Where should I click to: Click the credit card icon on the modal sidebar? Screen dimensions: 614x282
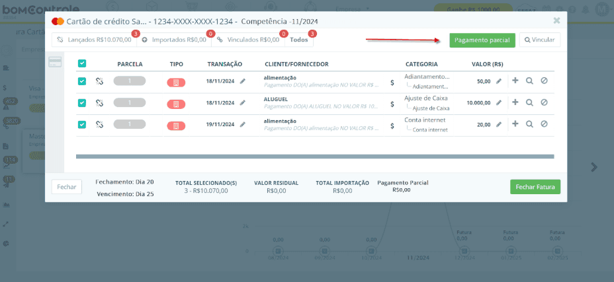pyautogui.click(x=55, y=62)
